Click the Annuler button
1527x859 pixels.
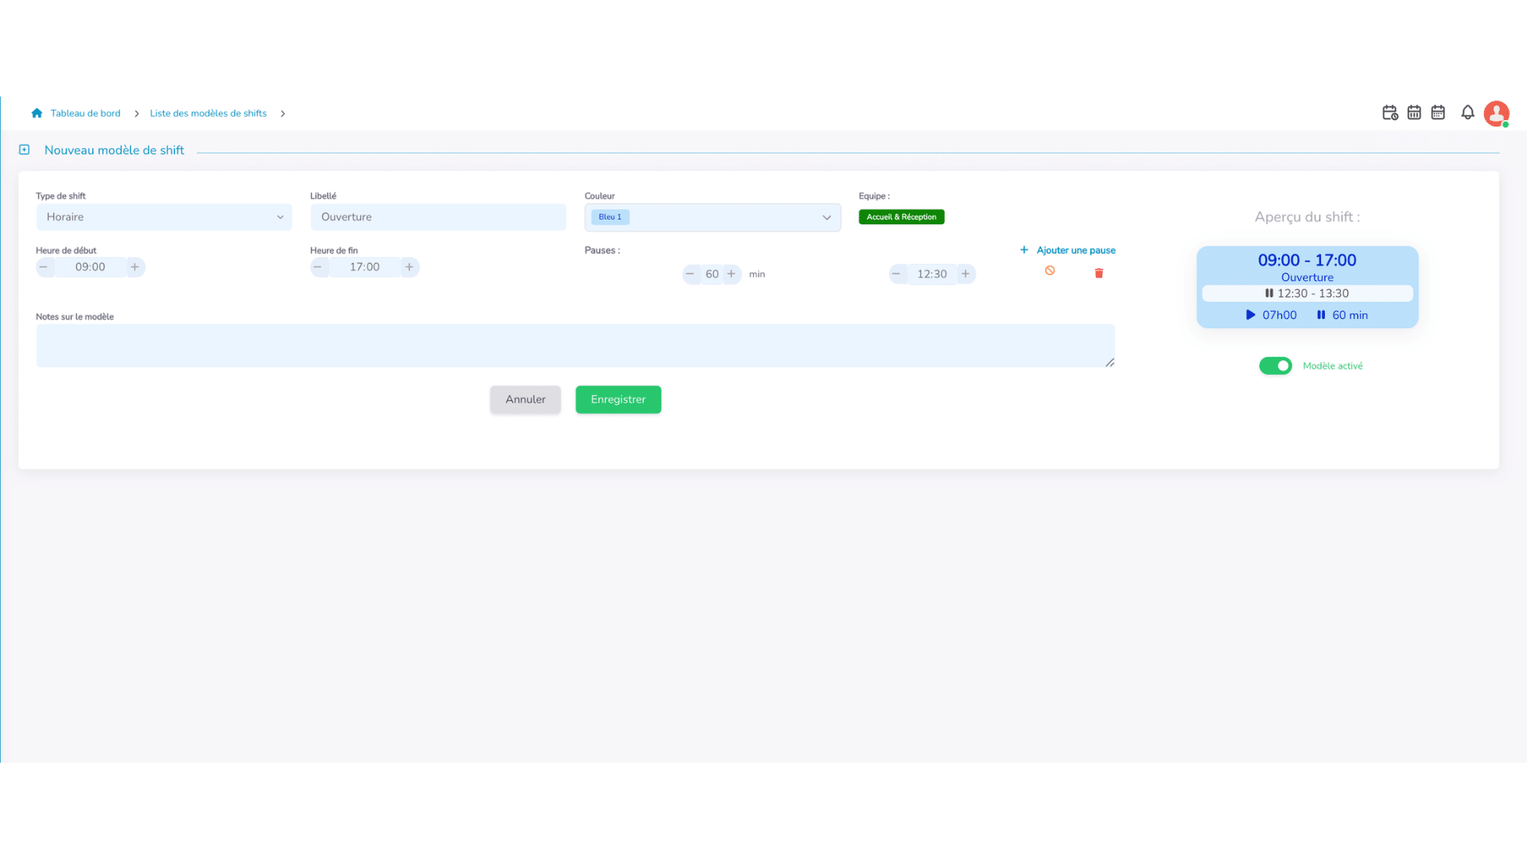526,399
